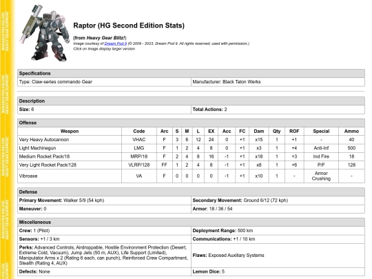Click 'Deployment Range: 500 km' cell
Image resolution: width=372 pixels, height=279 pixels.
coord(278,231)
